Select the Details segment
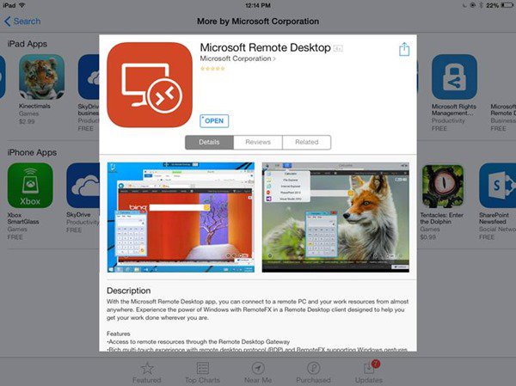The width and height of the screenshot is (516, 386). click(x=209, y=142)
